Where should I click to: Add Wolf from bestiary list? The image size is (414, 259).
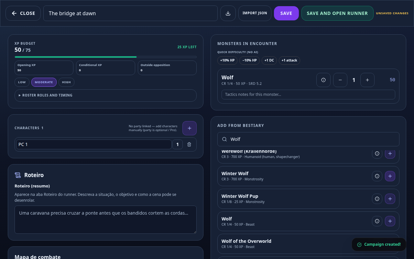[390, 221]
